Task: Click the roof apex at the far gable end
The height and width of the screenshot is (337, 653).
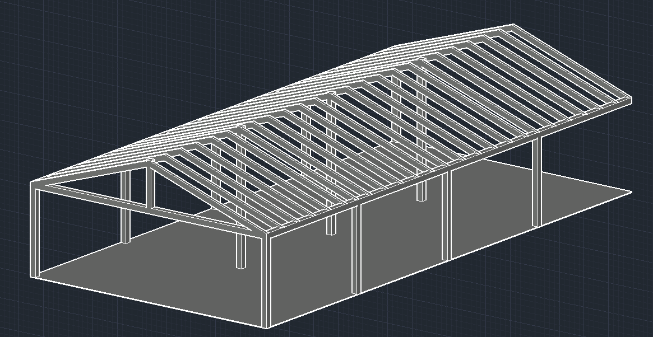Action: [x=513, y=25]
